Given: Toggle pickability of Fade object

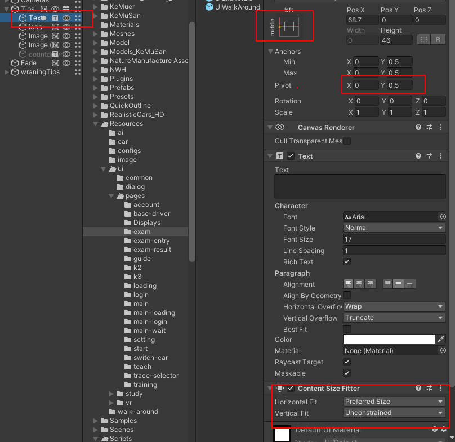Looking at the screenshot, I should [78, 63].
